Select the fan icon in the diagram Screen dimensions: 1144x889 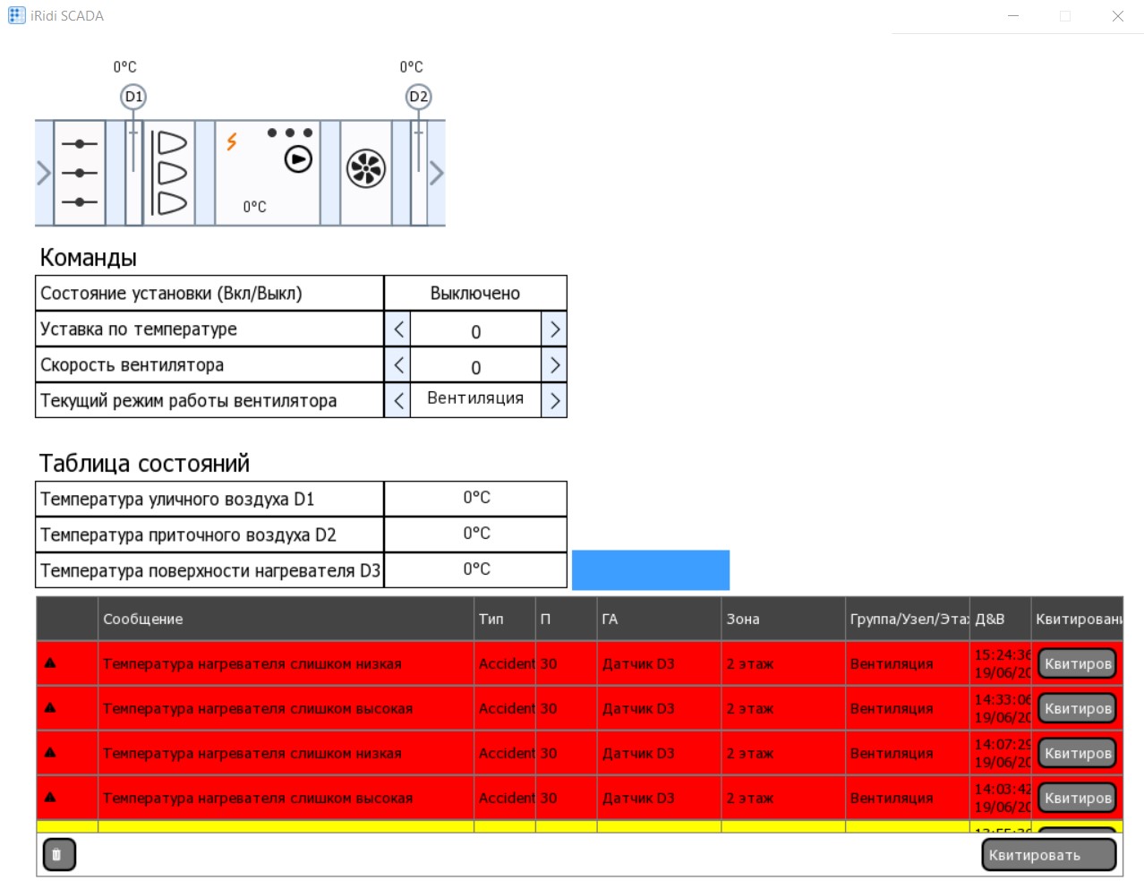[x=366, y=168]
